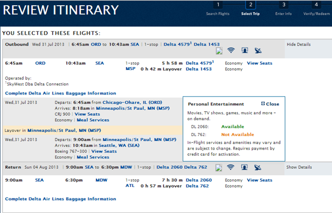Click the outbound satellite TV icon
Image resolution: width=332 pixels, height=213 pixels.
click(x=258, y=50)
